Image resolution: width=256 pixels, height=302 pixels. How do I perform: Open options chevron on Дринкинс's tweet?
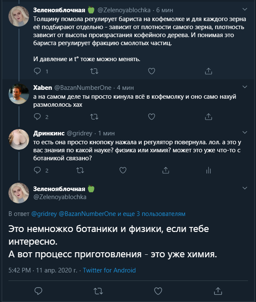coord(245,132)
